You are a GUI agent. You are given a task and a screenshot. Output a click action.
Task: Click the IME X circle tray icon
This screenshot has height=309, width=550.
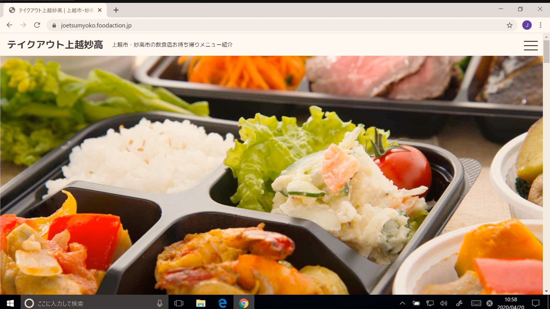coord(490,303)
